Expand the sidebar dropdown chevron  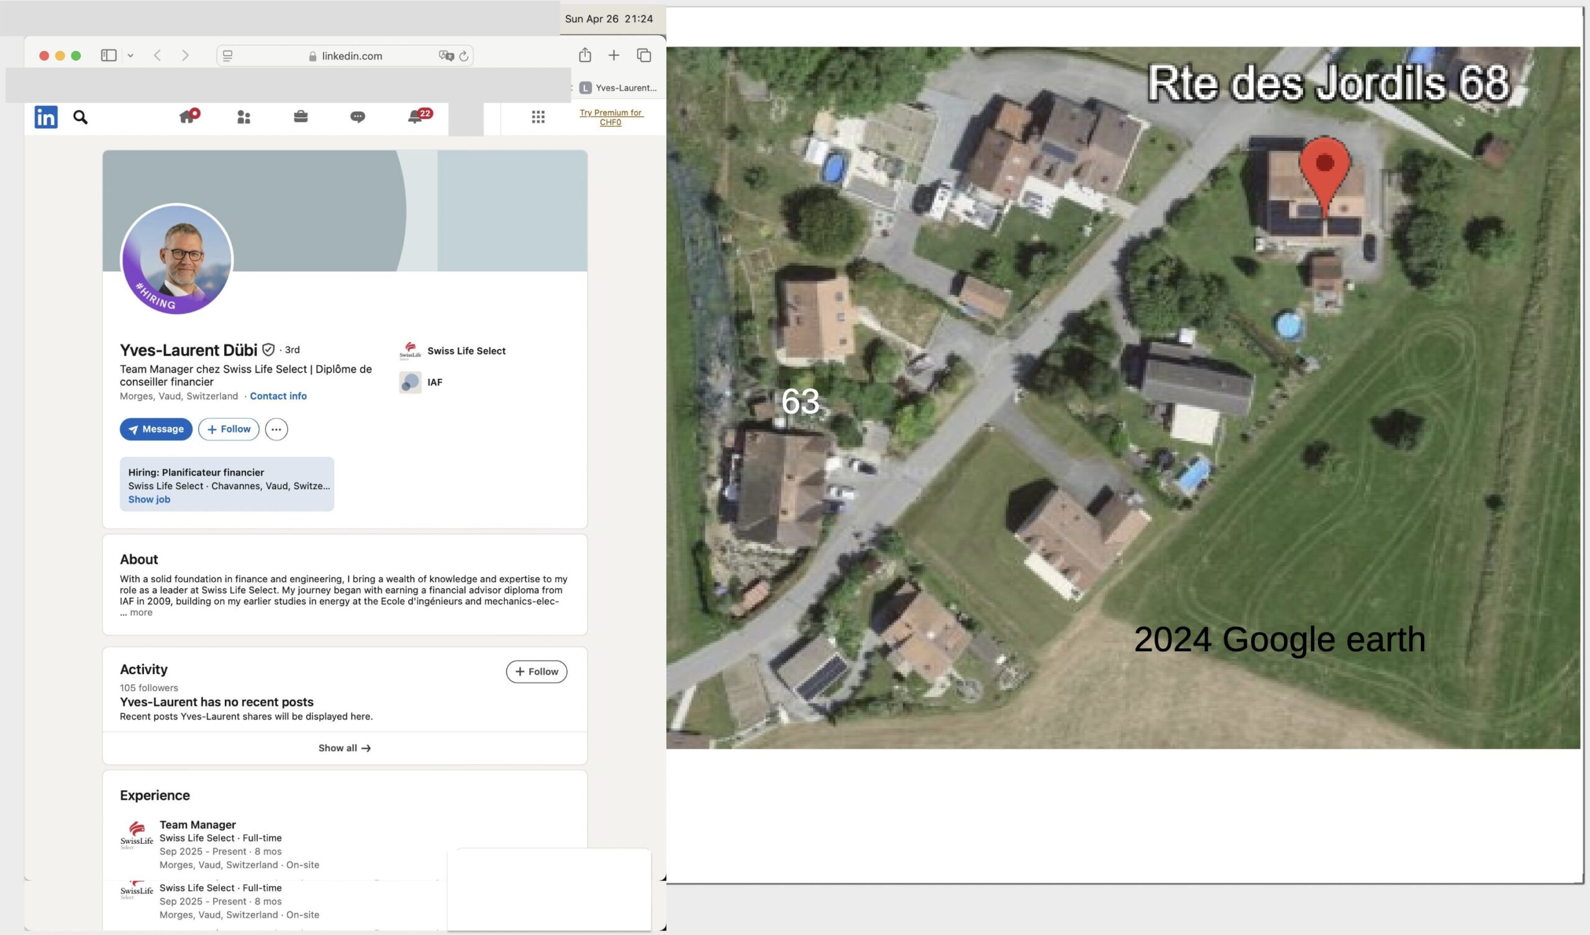(130, 55)
